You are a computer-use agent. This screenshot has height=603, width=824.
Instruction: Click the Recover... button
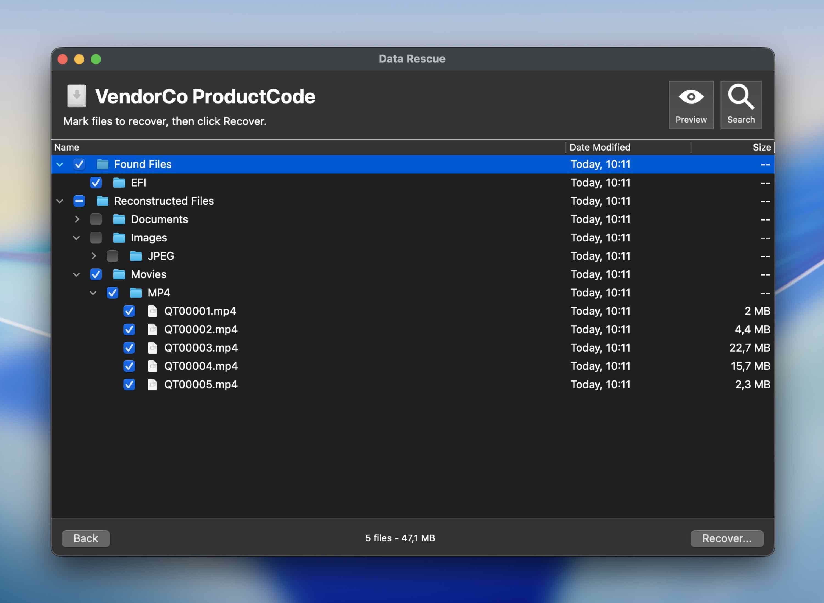[x=727, y=538]
